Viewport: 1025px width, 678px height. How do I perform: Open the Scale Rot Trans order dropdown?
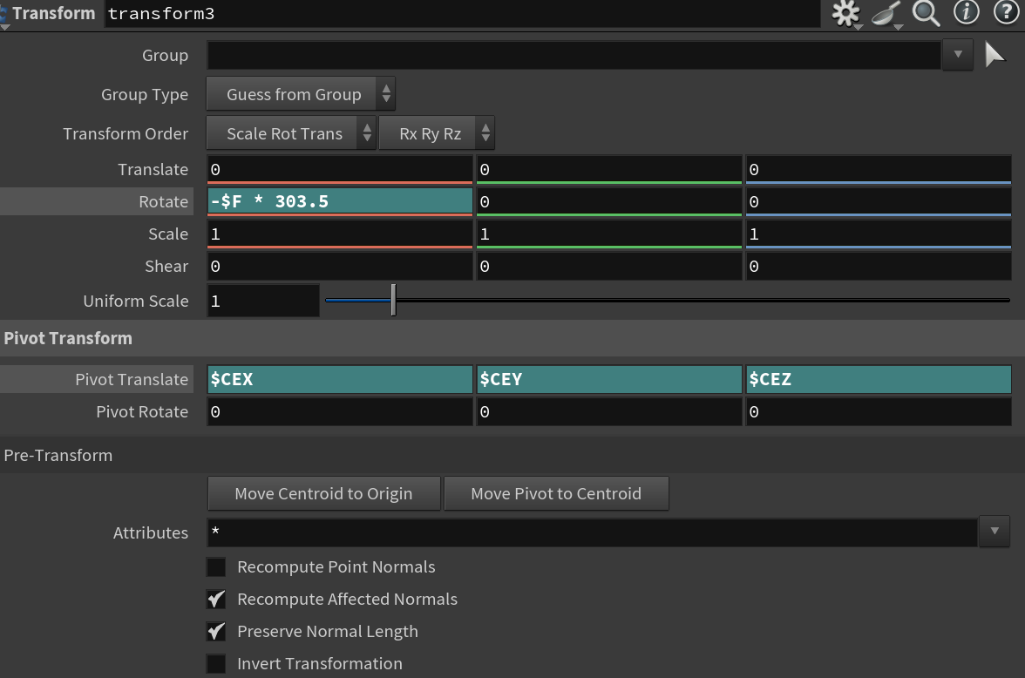291,133
